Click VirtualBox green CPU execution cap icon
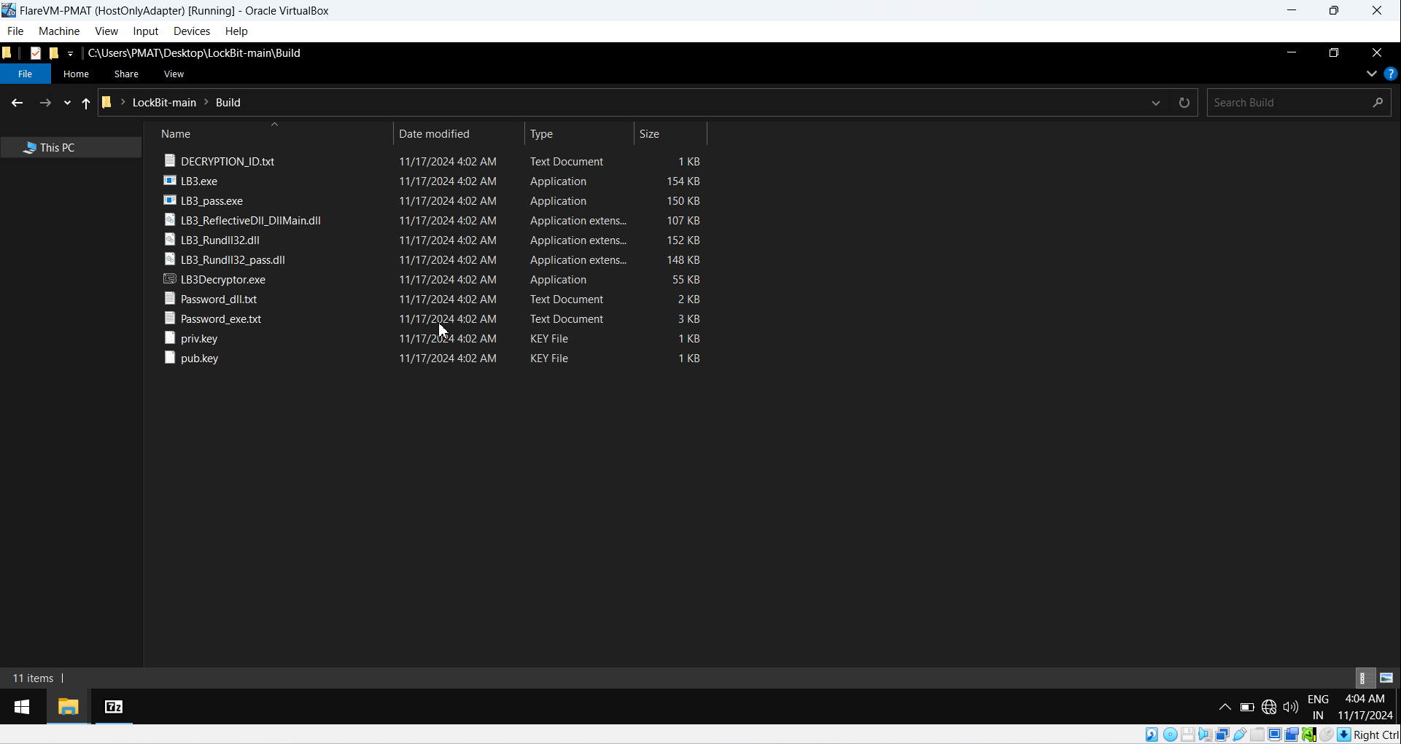Image resolution: width=1401 pixels, height=744 pixels. (x=1309, y=735)
